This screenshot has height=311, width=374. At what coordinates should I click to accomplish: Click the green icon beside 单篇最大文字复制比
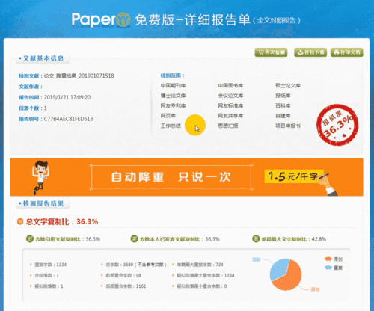click(x=256, y=239)
